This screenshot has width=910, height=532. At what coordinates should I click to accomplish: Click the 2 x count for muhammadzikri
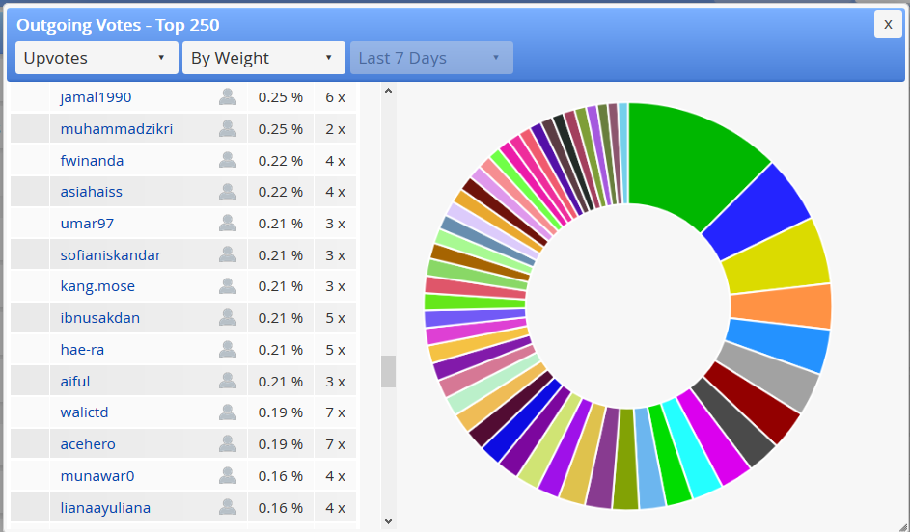335,128
